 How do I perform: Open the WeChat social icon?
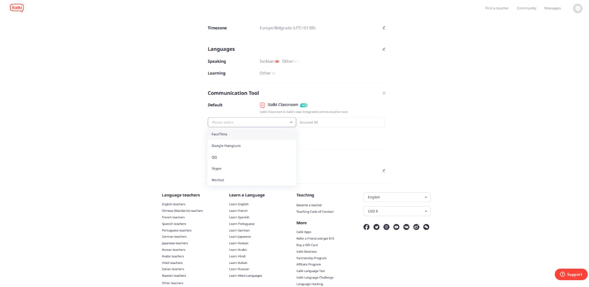pyautogui.click(x=426, y=227)
